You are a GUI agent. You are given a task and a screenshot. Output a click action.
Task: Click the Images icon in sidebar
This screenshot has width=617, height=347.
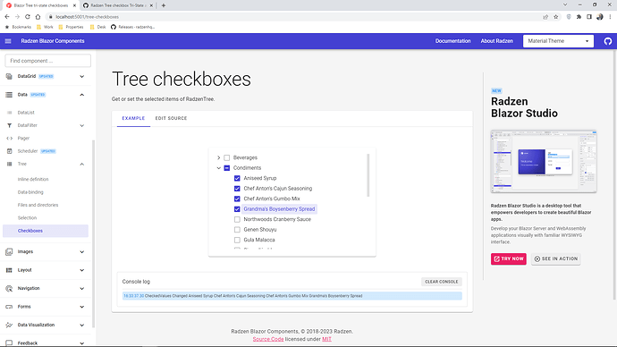[9, 252]
